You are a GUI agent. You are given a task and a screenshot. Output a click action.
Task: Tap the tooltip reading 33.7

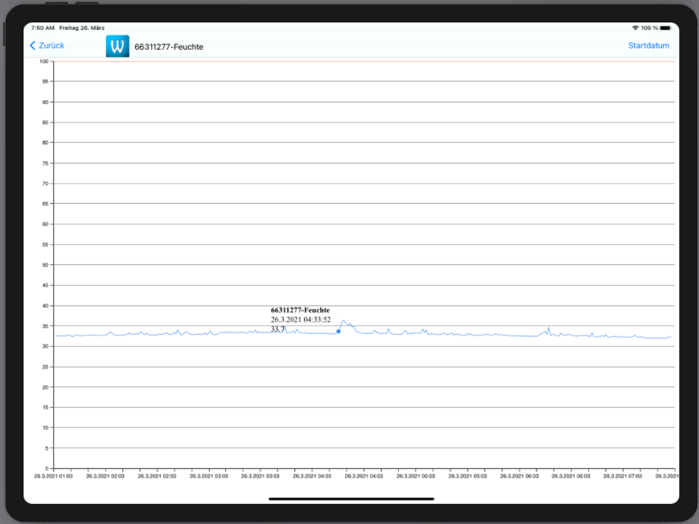278,329
